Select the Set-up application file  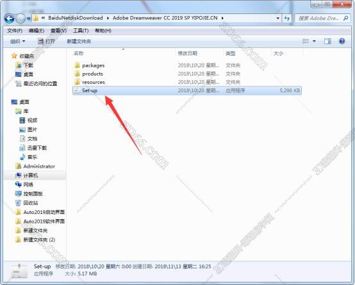(187, 90)
